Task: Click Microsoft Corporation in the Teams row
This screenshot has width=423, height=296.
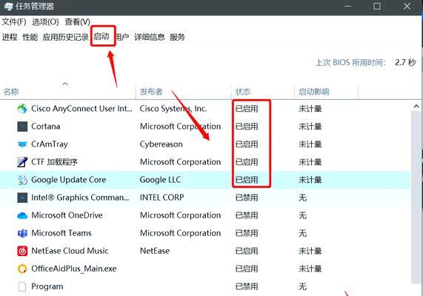Action: [180, 233]
